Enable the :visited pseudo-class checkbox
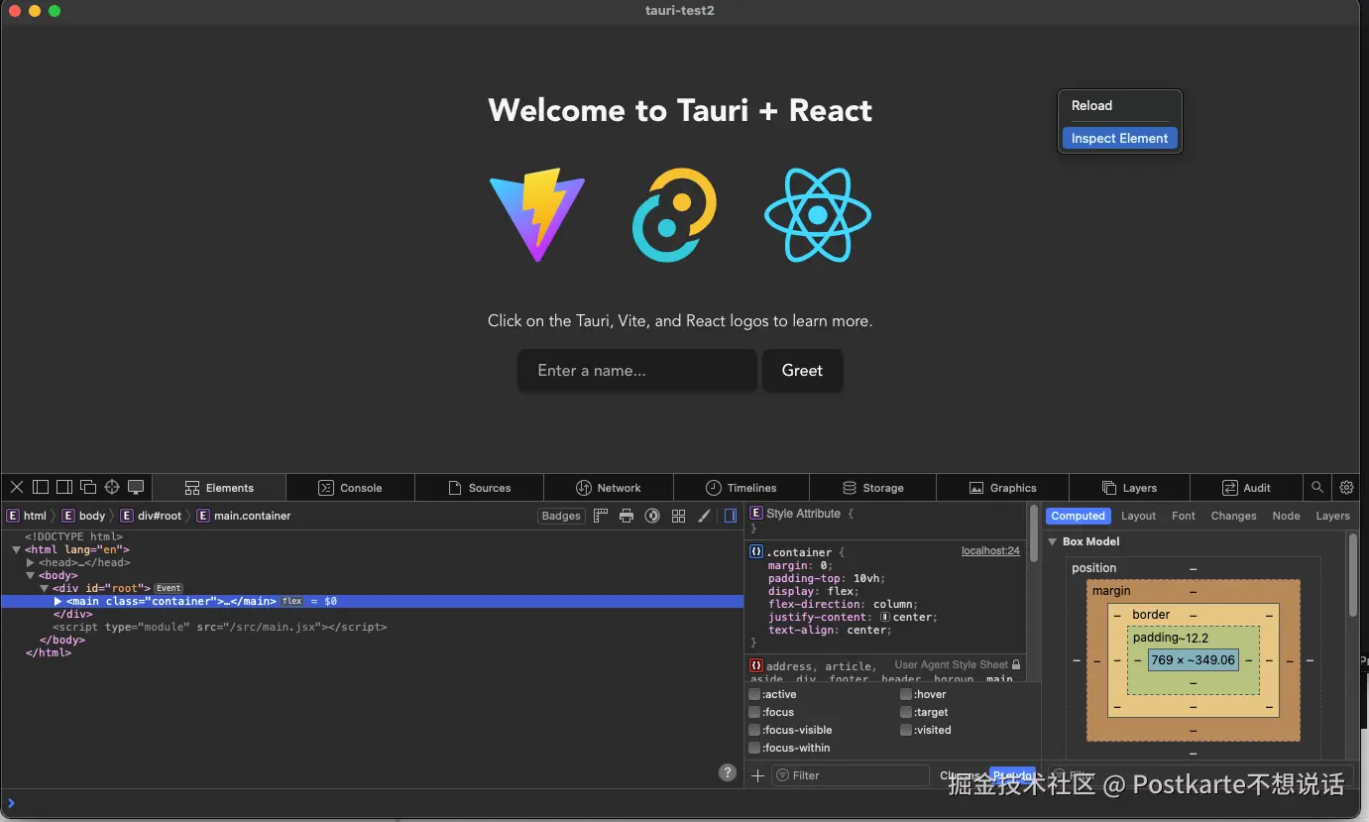 pyautogui.click(x=906, y=730)
